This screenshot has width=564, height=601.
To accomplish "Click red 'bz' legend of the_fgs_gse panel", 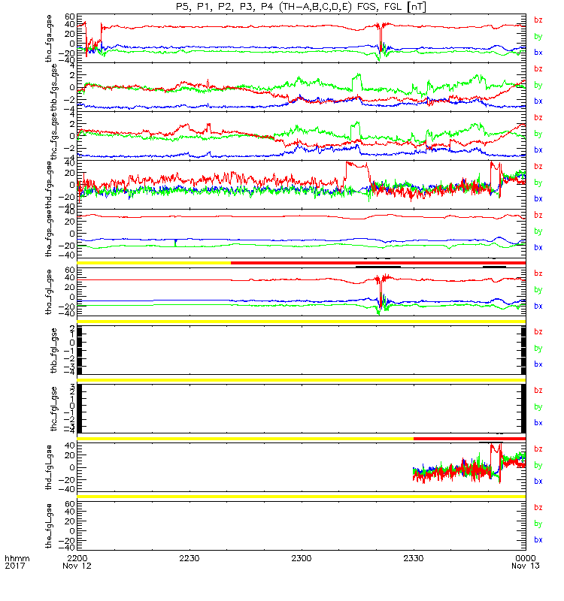I will tap(538, 215).
